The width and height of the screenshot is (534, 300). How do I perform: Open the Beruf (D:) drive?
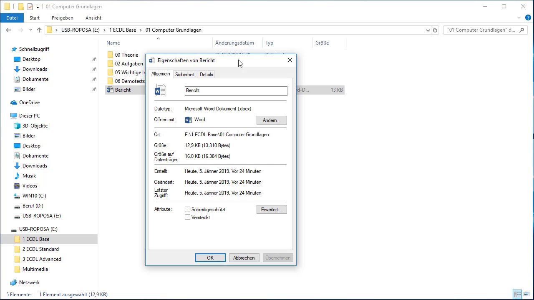tap(33, 206)
